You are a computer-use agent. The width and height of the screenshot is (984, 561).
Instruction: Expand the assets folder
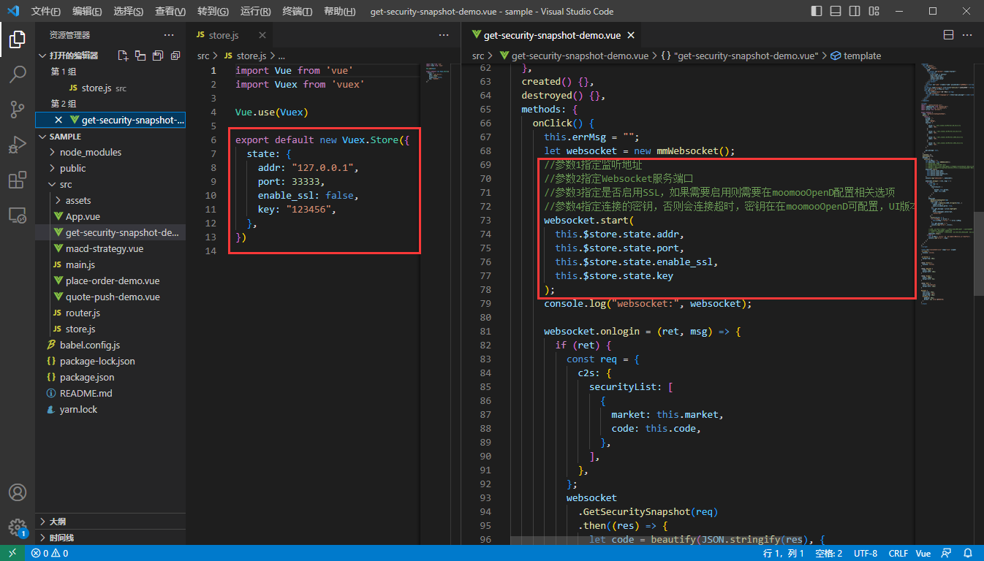tap(77, 200)
